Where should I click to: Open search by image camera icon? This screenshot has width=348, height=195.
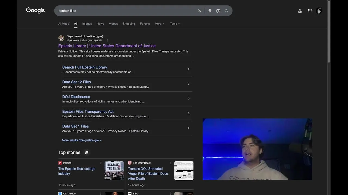pos(218,11)
